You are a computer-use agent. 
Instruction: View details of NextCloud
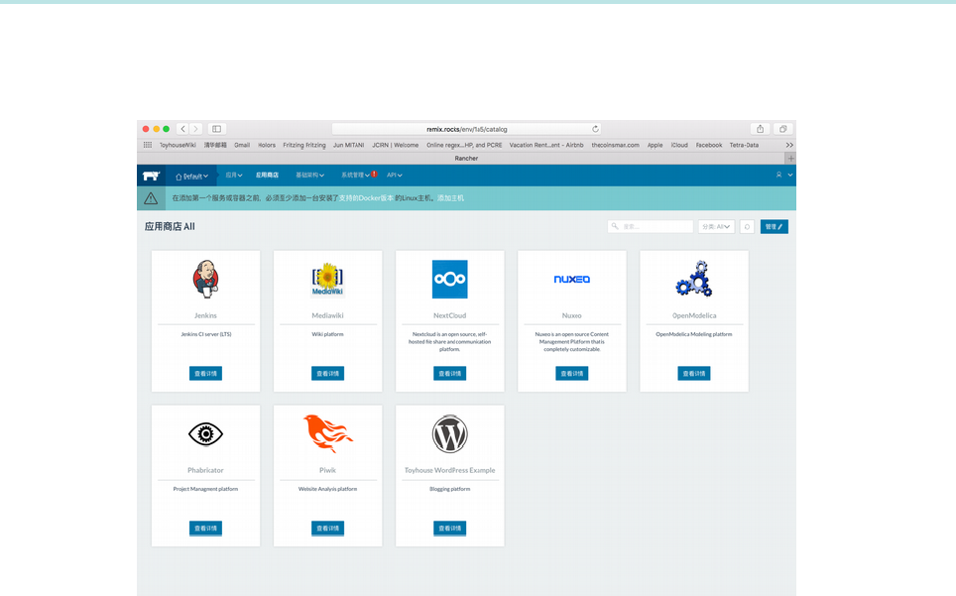(x=450, y=374)
